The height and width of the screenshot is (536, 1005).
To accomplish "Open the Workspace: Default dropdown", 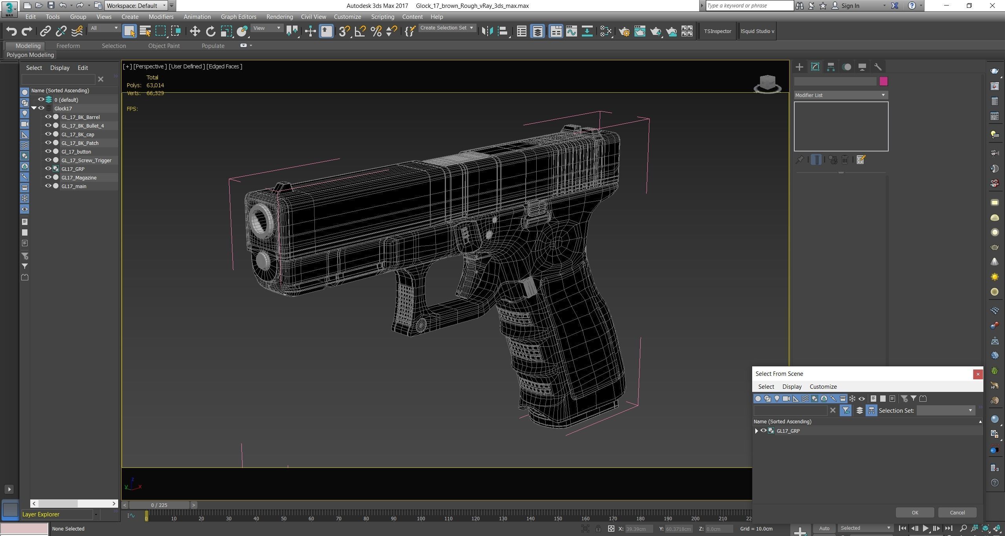I will (x=136, y=5).
